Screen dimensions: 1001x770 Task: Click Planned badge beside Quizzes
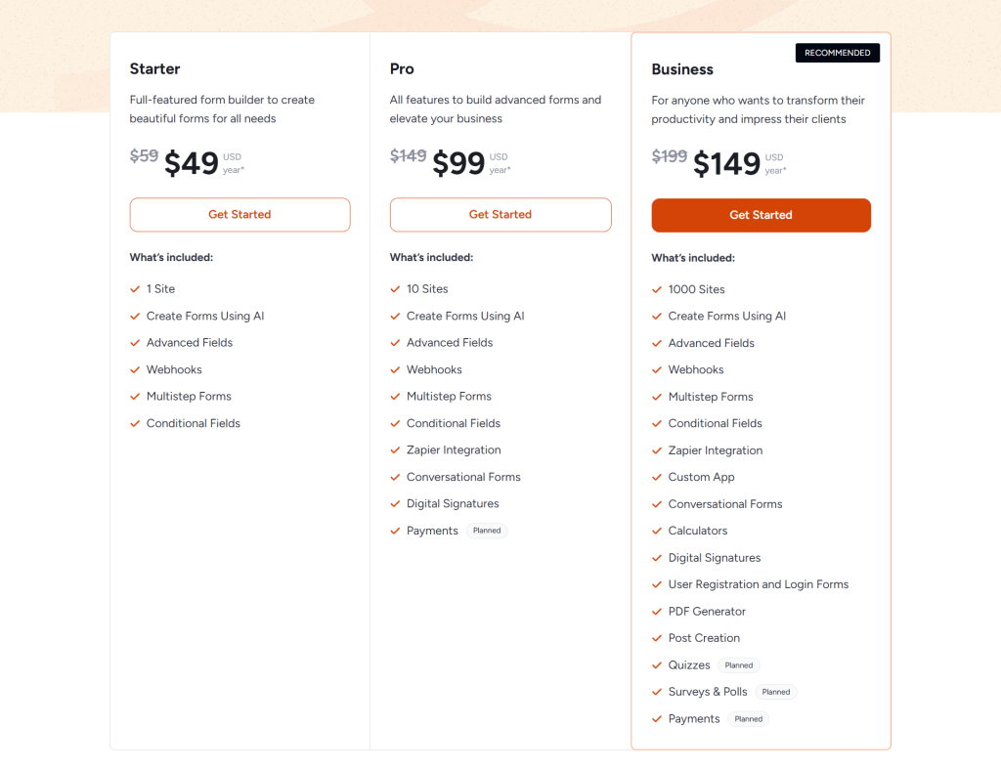739,665
